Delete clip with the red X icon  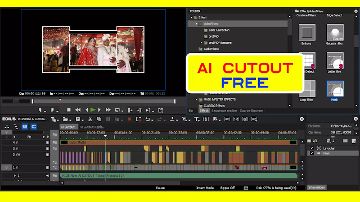click(129, 119)
